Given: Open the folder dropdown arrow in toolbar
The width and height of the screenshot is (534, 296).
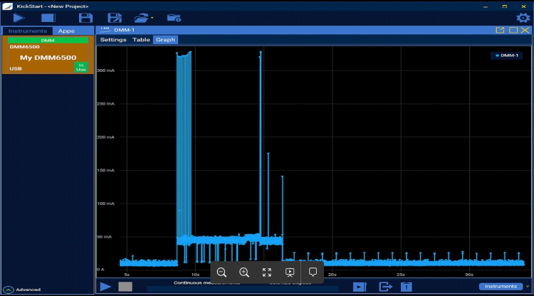Looking at the screenshot, I should tap(152, 18).
